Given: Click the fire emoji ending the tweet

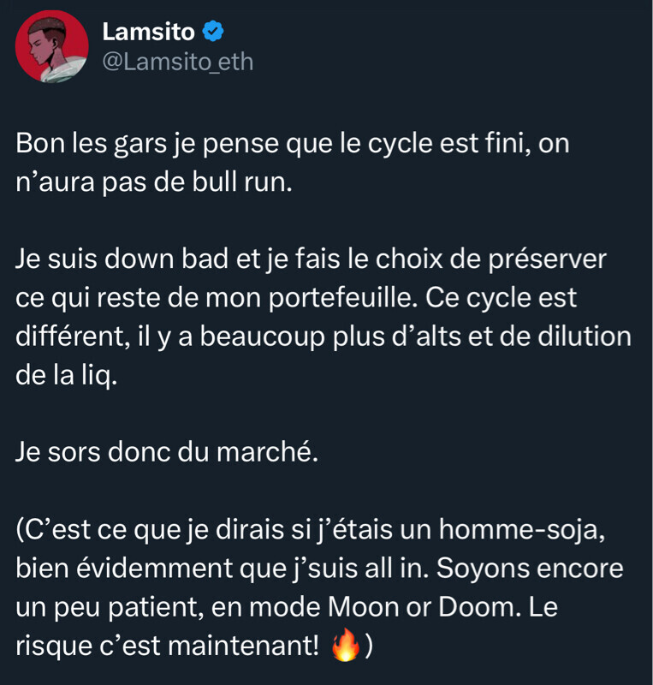Looking at the screenshot, I should click(344, 645).
